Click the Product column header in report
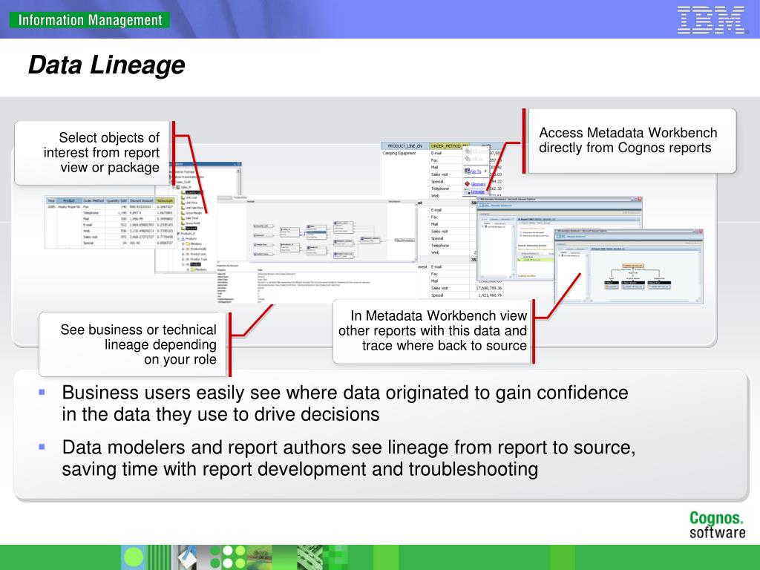Viewport: 760px width, 570px height. 69,200
